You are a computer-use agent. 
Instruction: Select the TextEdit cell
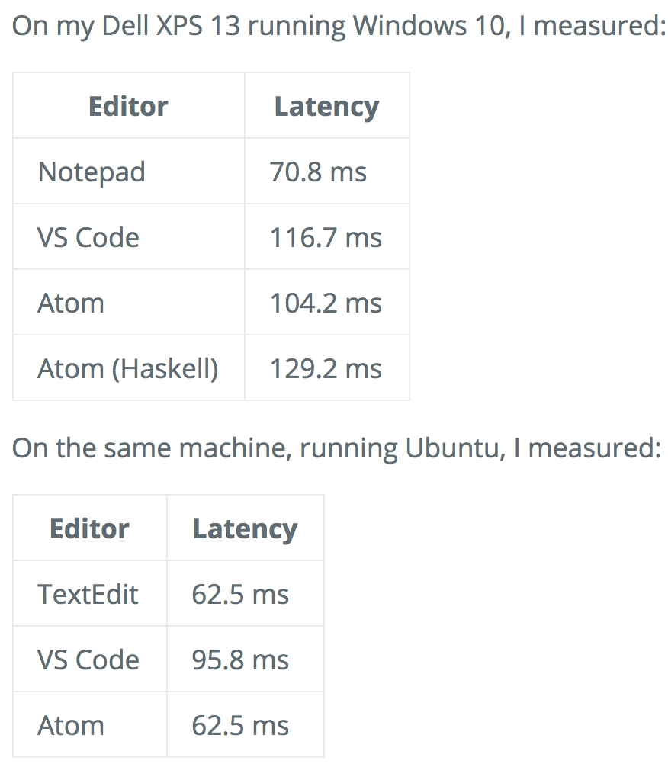click(x=88, y=595)
